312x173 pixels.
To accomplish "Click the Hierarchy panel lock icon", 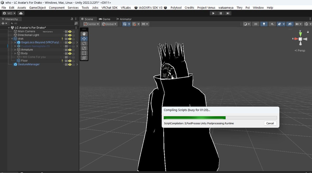I will (72, 19).
